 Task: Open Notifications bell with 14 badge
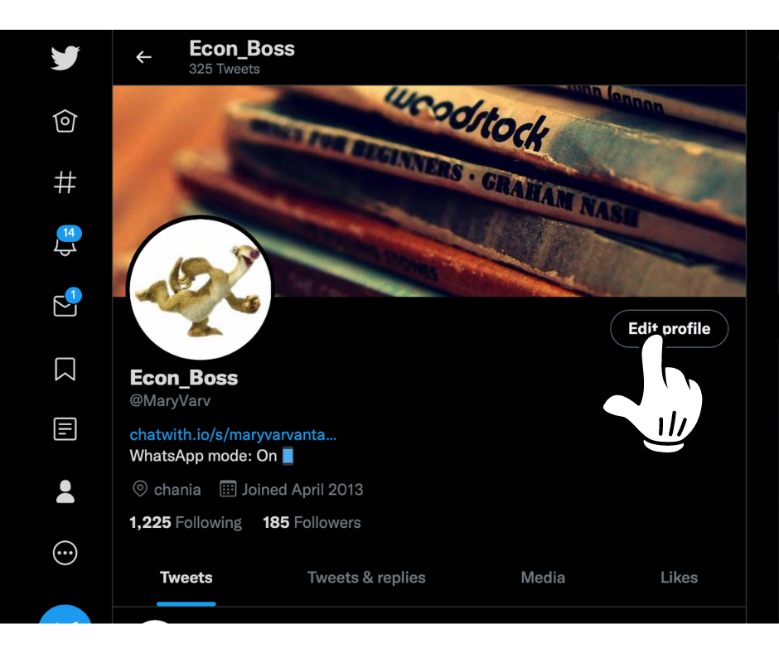tap(67, 241)
